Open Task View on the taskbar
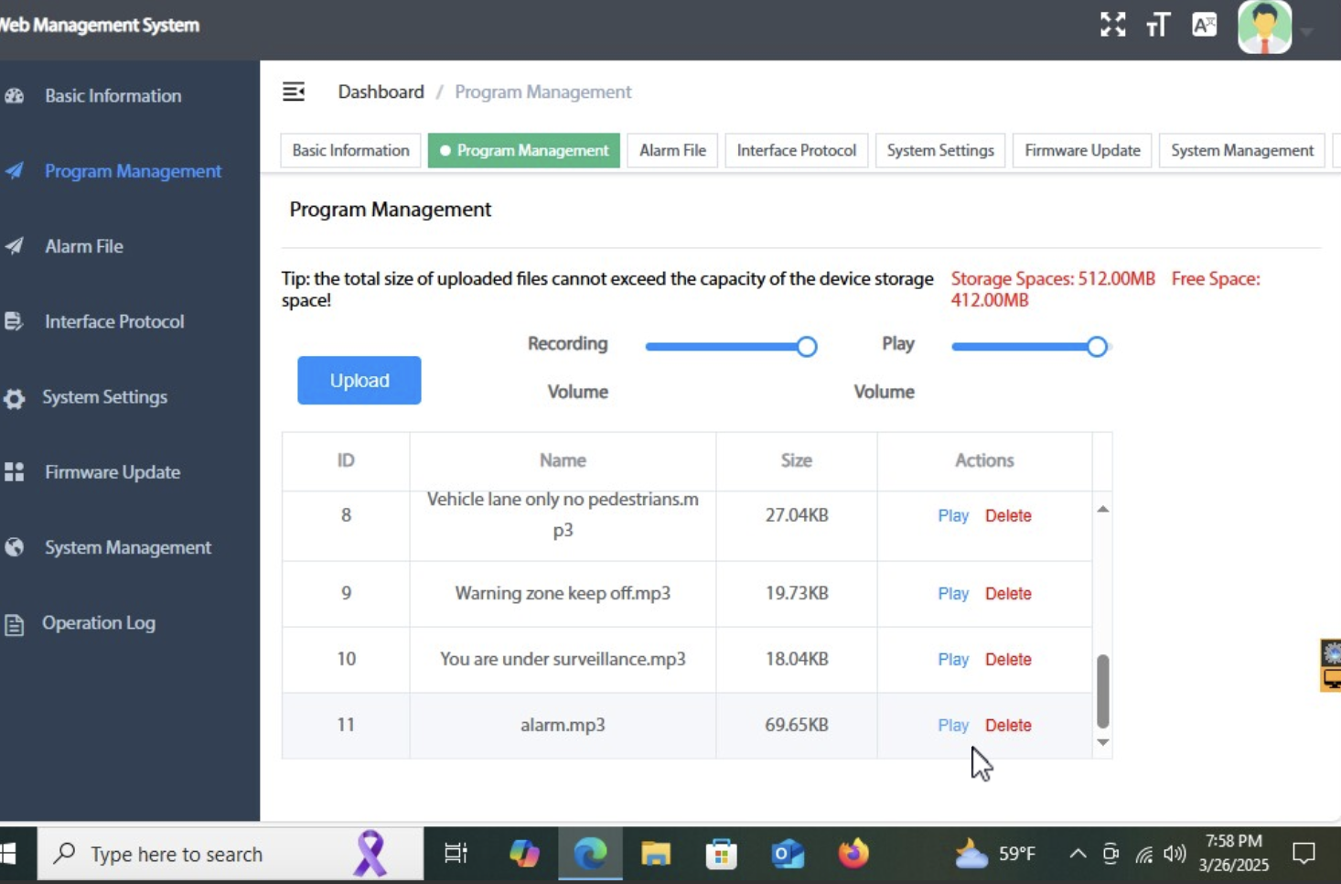Viewport: 1341px width, 884px height. pyautogui.click(x=456, y=854)
